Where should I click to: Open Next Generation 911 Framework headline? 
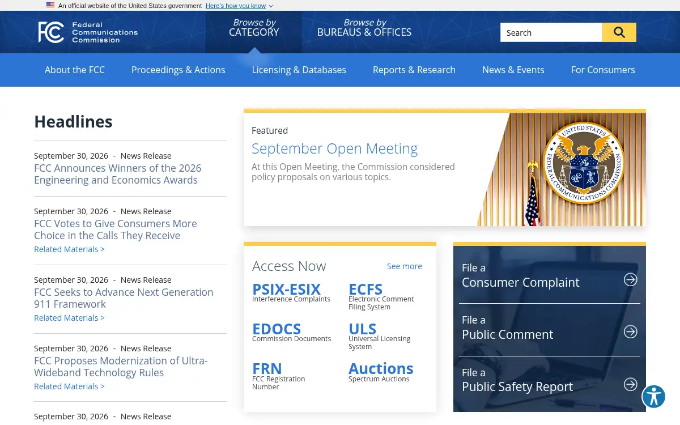124,298
